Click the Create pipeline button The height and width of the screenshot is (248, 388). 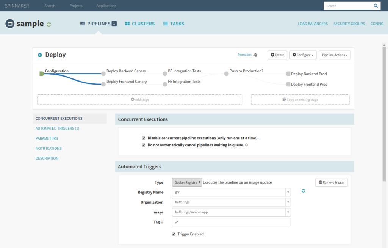pos(277,55)
